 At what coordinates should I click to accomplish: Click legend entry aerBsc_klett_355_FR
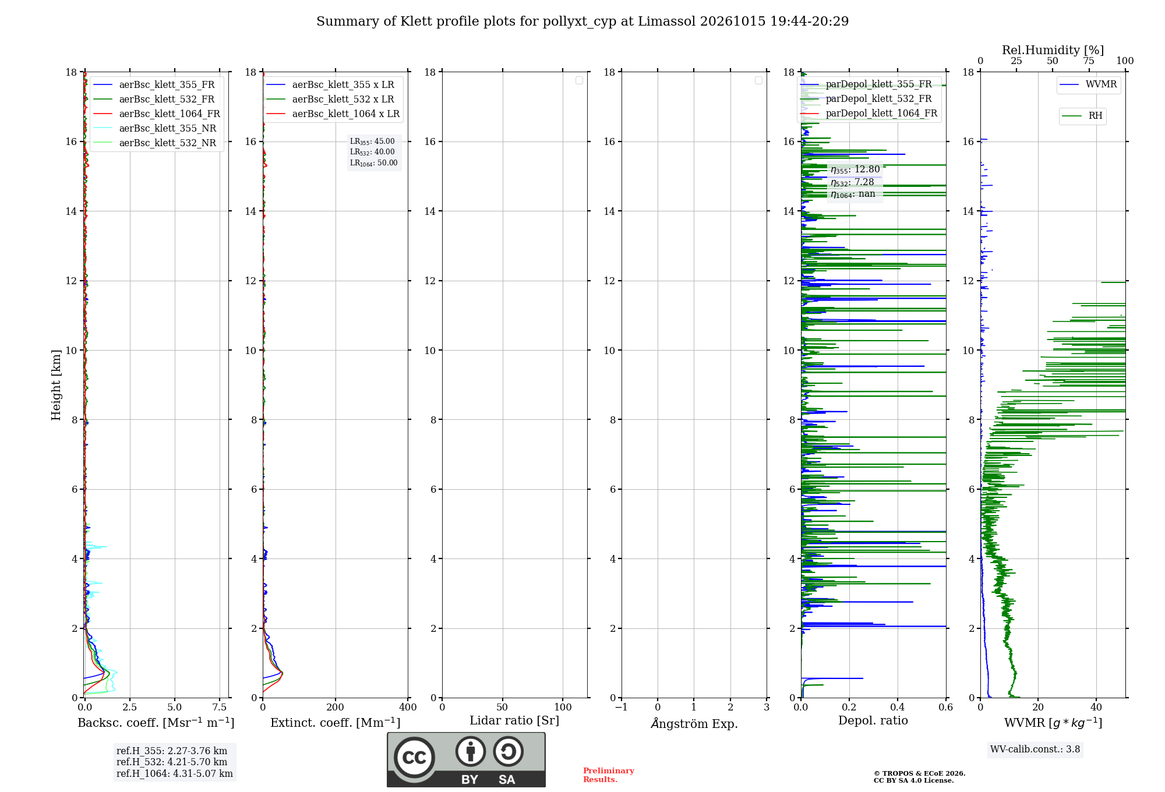[x=154, y=84]
